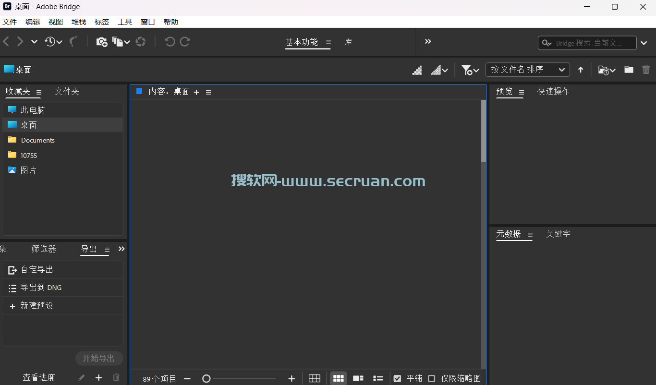
Task: Open the parent/favorites chevron next to forward arrow
Action: click(x=34, y=42)
